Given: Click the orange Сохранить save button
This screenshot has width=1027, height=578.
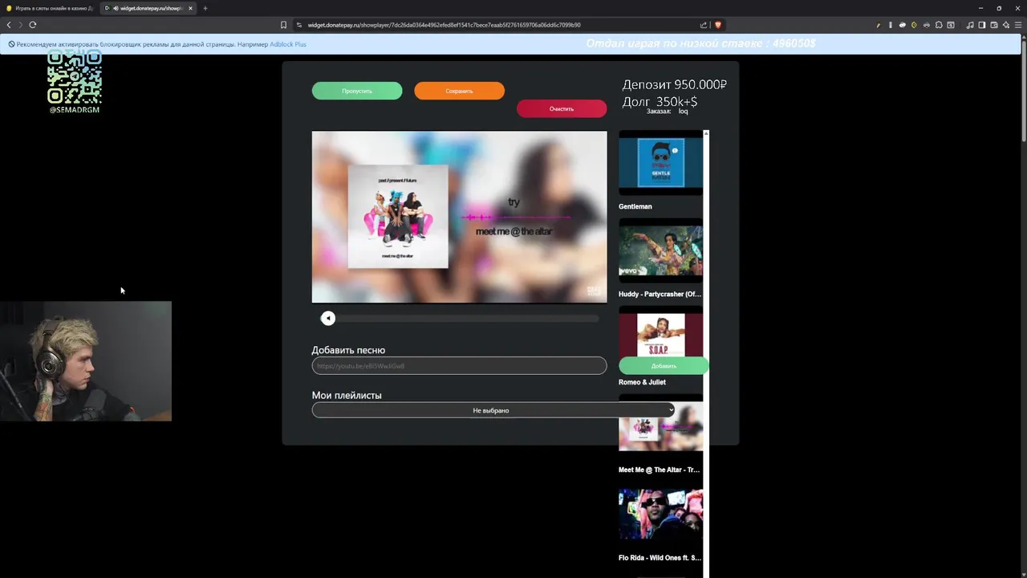Looking at the screenshot, I should coord(459,91).
